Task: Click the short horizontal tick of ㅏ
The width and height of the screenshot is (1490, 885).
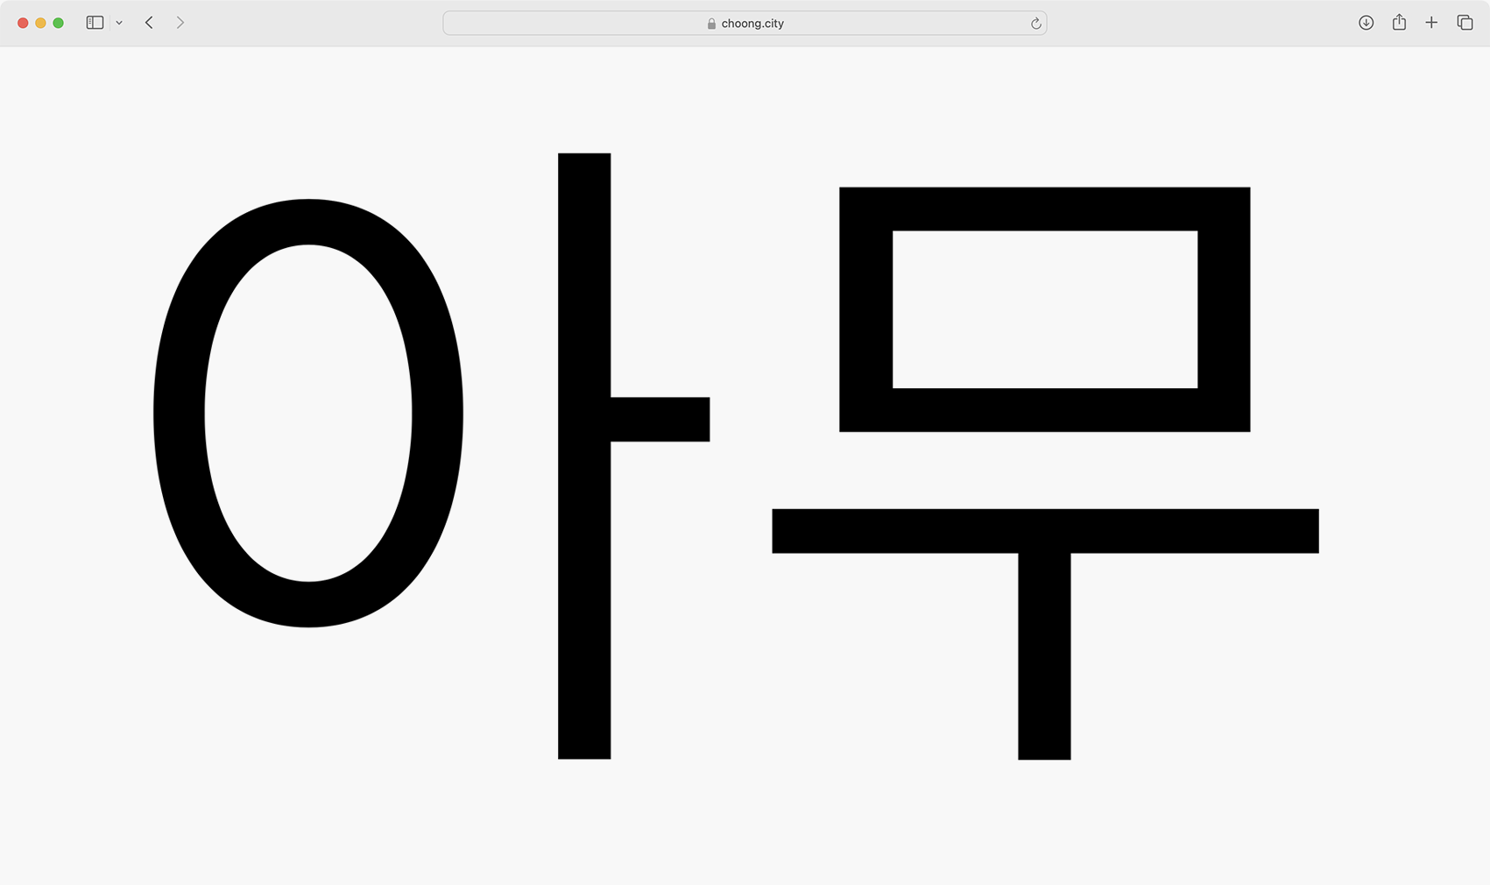Action: tap(660, 419)
